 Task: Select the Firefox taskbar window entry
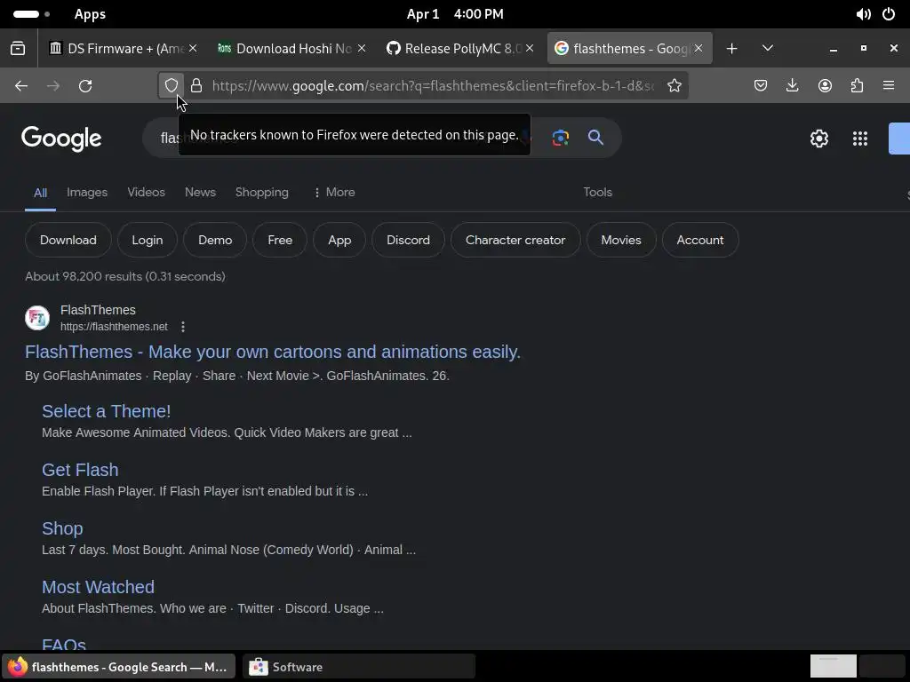click(118, 667)
